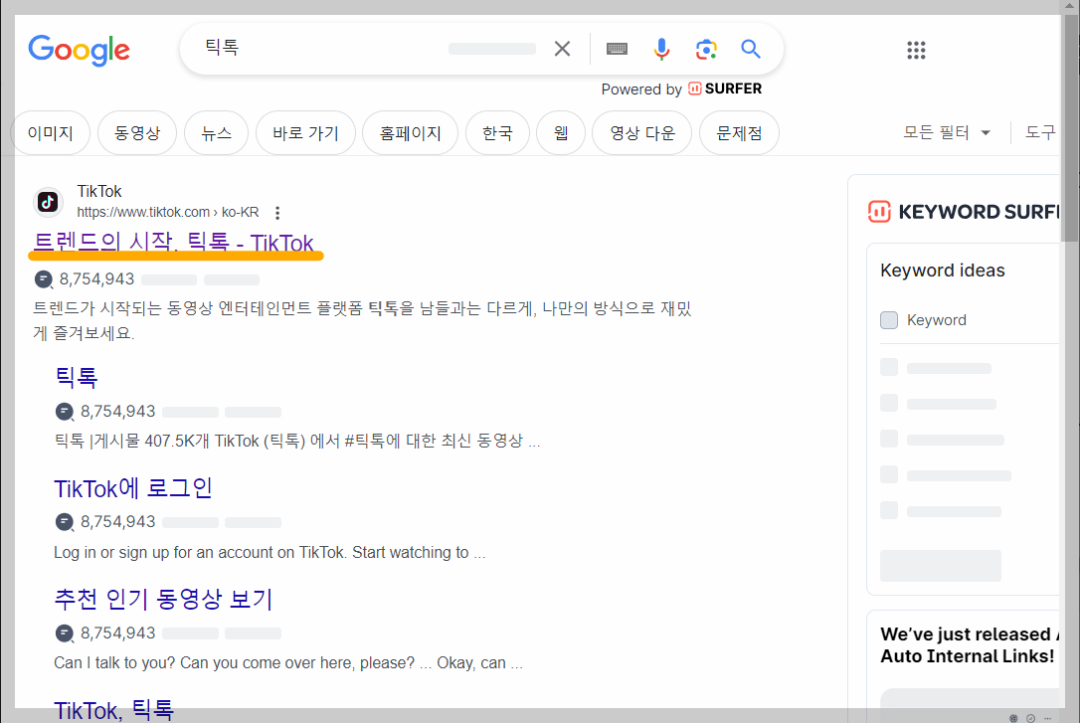Open the on-screen keyboard input tool
Viewport: 1080px width, 723px height.
click(617, 49)
